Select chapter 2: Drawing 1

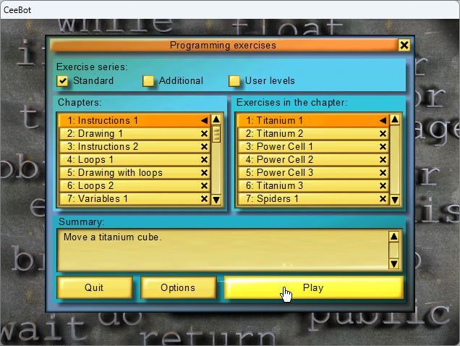point(135,134)
